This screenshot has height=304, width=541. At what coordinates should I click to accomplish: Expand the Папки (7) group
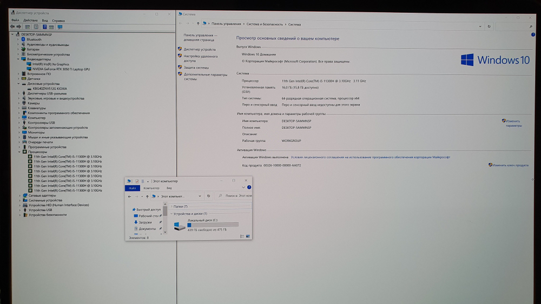(x=171, y=207)
